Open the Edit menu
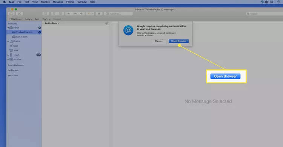283x147 pixels. (27, 2)
